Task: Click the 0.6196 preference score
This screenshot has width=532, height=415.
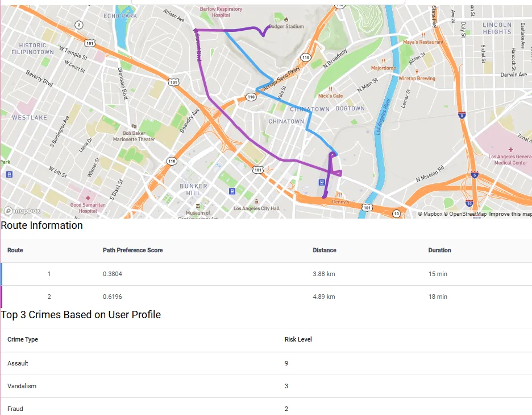Action: click(113, 297)
